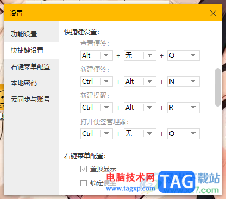Expand the Ctrl dropdown under 新建便签
This screenshot has width=226, height=199.
coord(97,82)
